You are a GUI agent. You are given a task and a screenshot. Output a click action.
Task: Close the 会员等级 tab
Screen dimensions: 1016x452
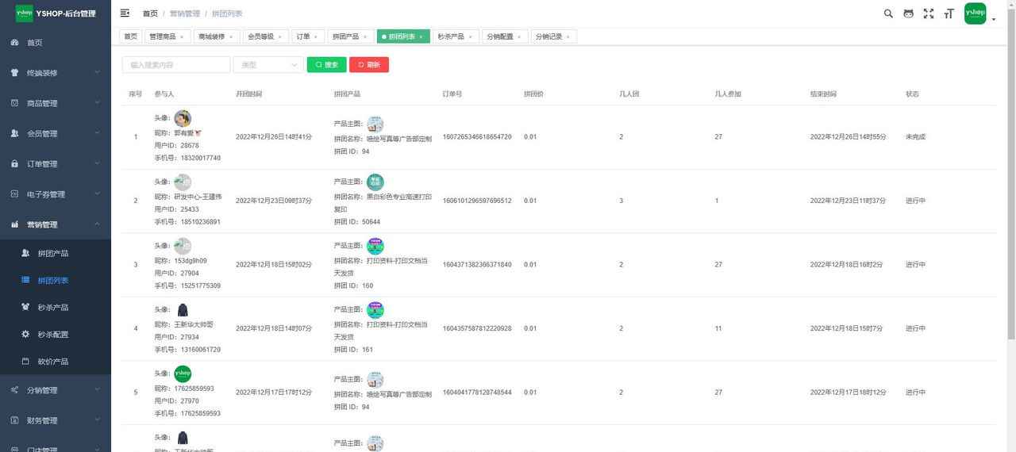point(279,36)
